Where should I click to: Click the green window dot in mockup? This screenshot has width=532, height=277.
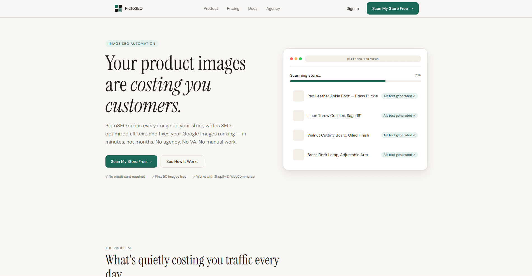[x=300, y=59]
